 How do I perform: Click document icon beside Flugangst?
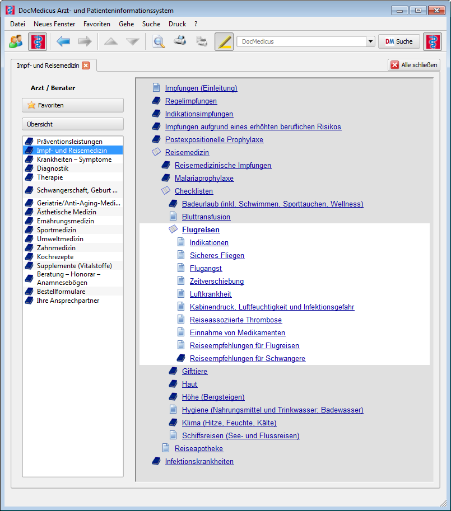pos(181,268)
